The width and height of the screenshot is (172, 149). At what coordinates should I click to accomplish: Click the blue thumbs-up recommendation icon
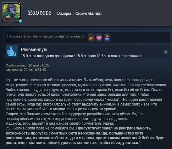point(12,52)
